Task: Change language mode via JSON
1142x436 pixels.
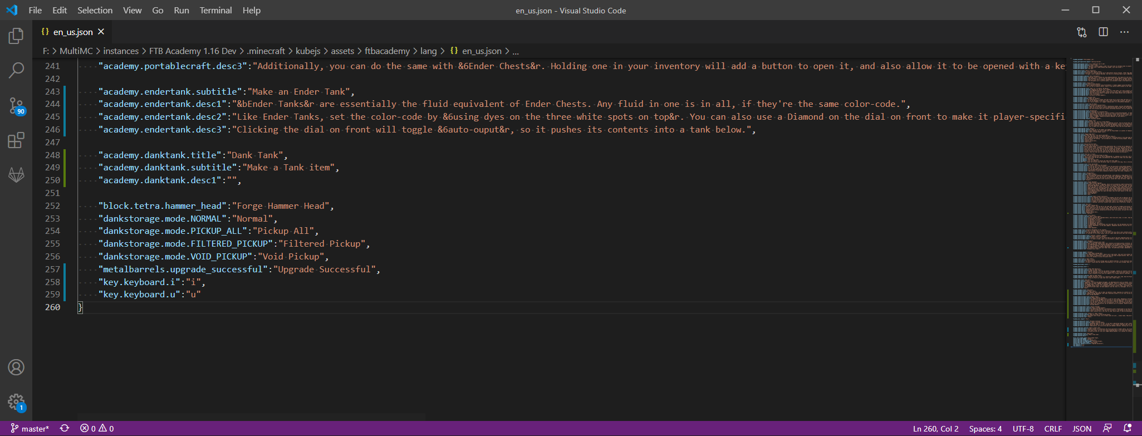Action: [x=1082, y=428]
